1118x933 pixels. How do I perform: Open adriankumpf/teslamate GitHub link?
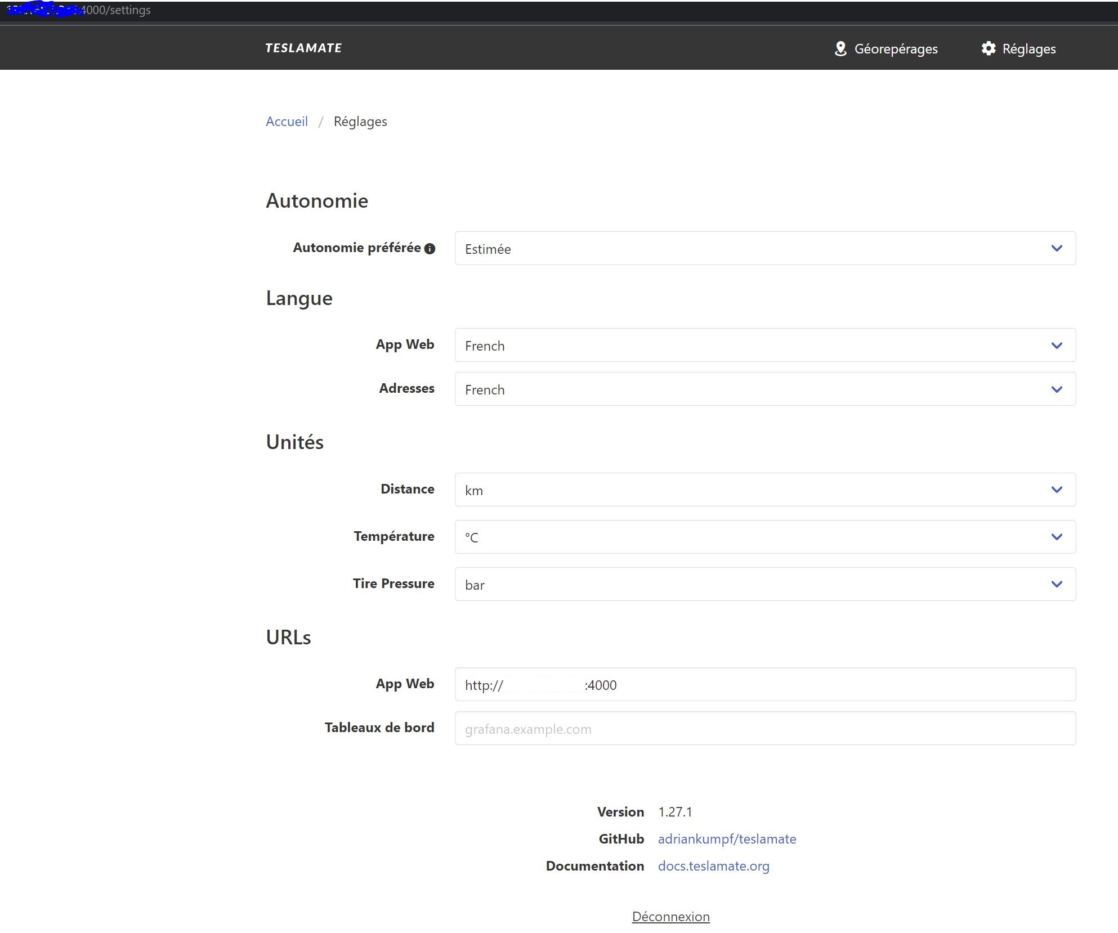click(727, 839)
